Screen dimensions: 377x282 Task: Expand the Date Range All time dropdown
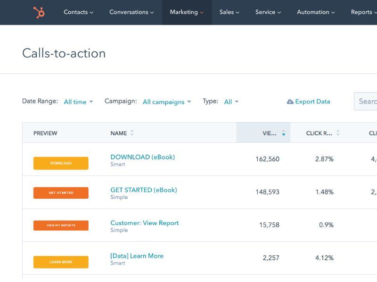click(x=78, y=102)
